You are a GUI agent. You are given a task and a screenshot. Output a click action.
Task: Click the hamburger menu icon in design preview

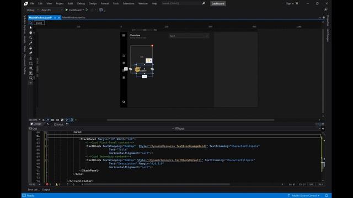pyautogui.click(x=124, y=35)
